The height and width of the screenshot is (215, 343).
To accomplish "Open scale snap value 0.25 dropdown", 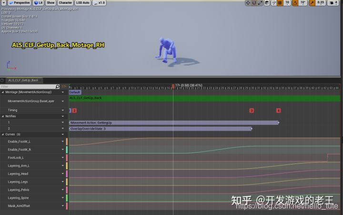I will pos(321,3).
